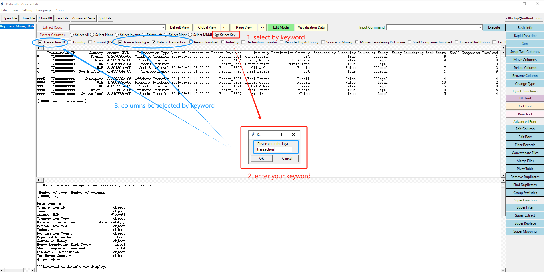Choose the 'Select Right' radio option
544x272 pixels.
(x=166, y=35)
